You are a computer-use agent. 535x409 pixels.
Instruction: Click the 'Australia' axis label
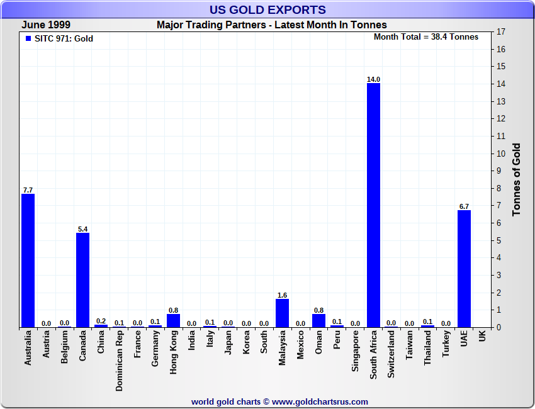point(28,348)
